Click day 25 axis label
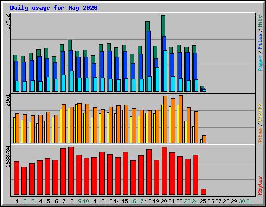The image size is (266, 207). (x=203, y=201)
